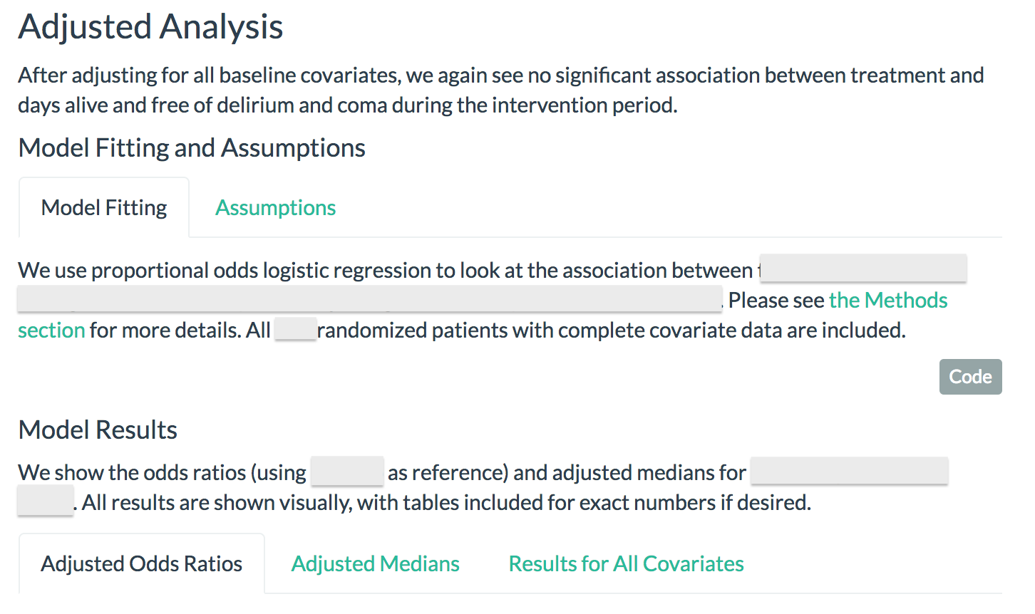Click the paragraph about adjusting for baseline covariates

(501, 90)
